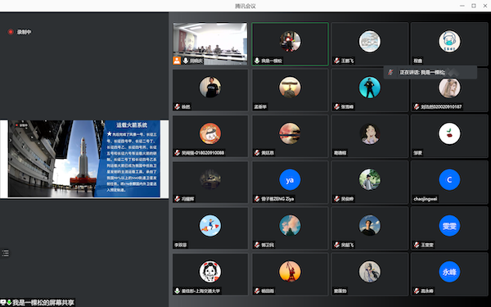Click the muted mic under the black-shirt person avatar

coord(178,106)
